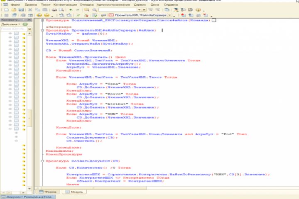Expand the ПрочитатьXMLФайлНаСервере procedure list
299x199 pixels.
coord(170,15)
